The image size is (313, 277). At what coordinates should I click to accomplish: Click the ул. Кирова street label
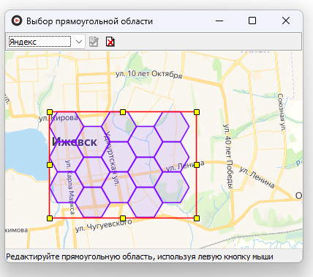click(x=59, y=118)
